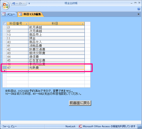The image size is (142, 129).
Task: Click the Microsoft Office Access key icon
Action: coord(80,126)
